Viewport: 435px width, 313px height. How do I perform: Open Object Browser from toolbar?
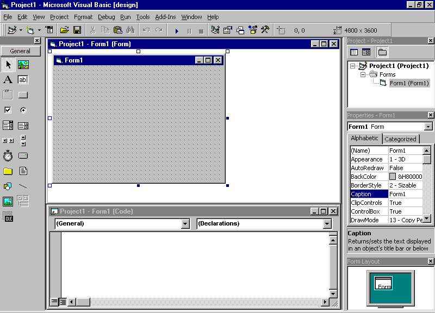coord(253,30)
